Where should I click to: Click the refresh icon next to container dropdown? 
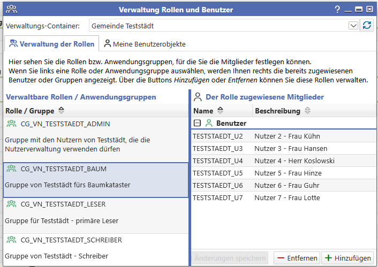point(367,25)
